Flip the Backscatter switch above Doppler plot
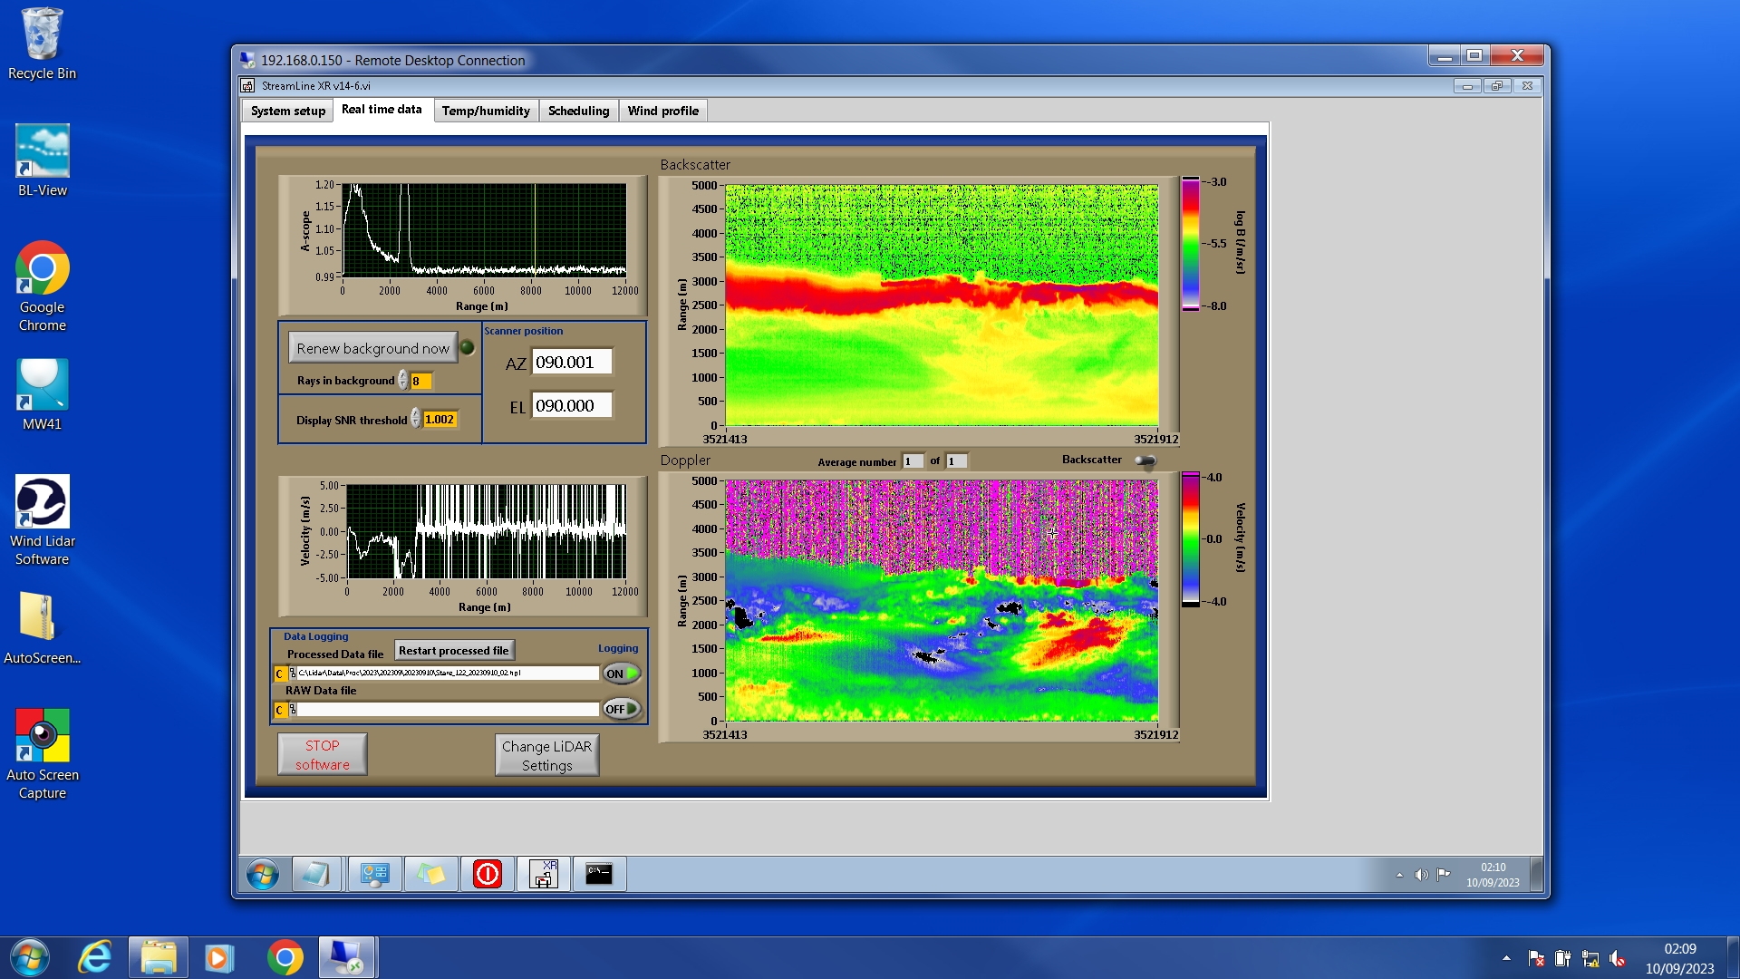1740x979 pixels. coord(1145,461)
